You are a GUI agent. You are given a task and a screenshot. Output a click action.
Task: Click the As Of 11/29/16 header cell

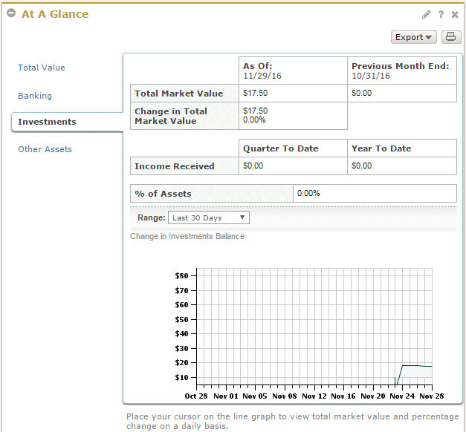[x=293, y=71]
